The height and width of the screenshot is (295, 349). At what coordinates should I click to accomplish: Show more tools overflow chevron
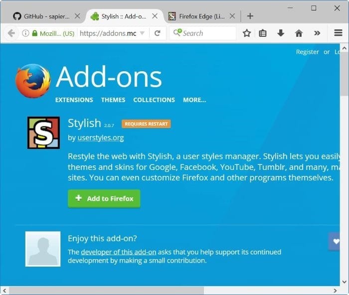click(317, 33)
